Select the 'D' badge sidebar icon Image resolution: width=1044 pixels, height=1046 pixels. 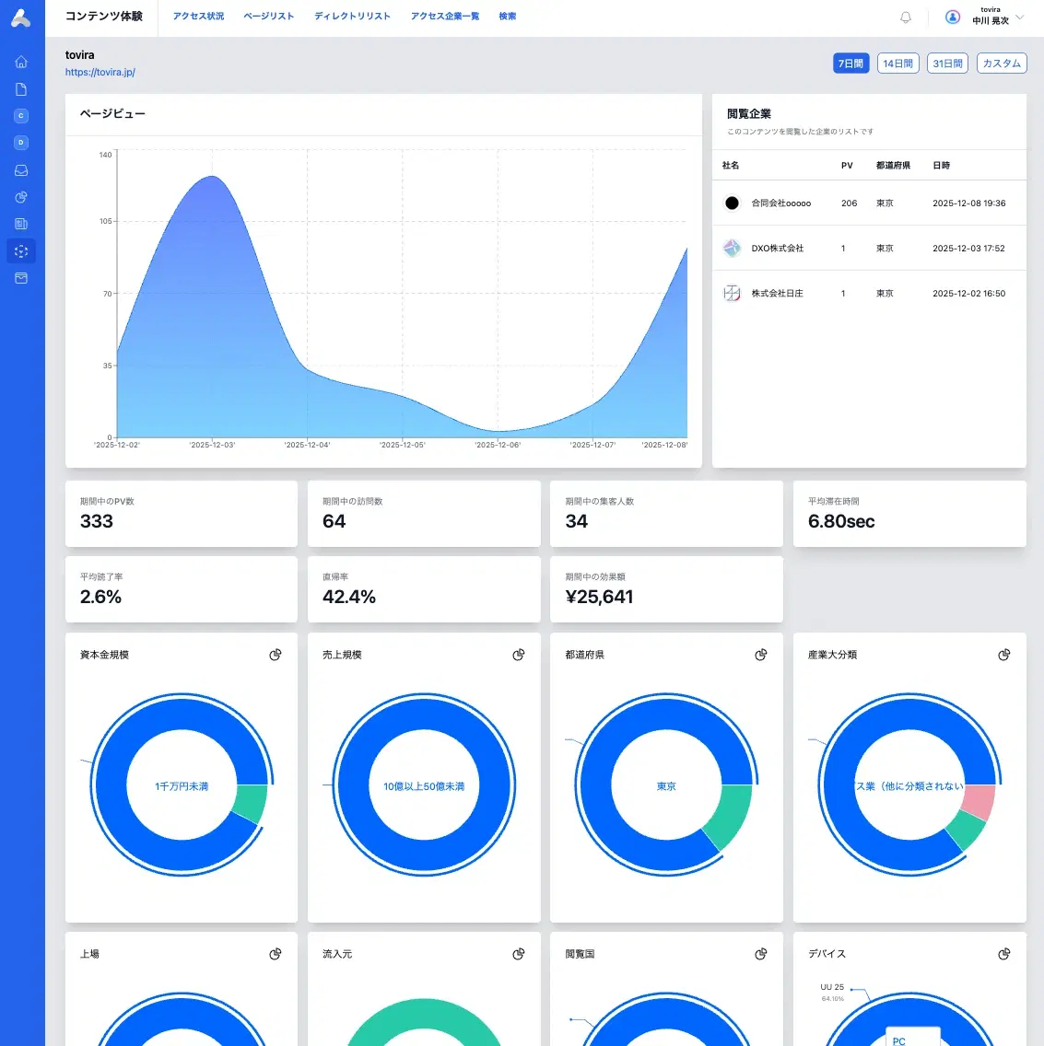21,143
